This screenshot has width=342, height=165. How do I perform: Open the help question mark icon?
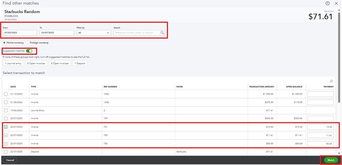327,3
